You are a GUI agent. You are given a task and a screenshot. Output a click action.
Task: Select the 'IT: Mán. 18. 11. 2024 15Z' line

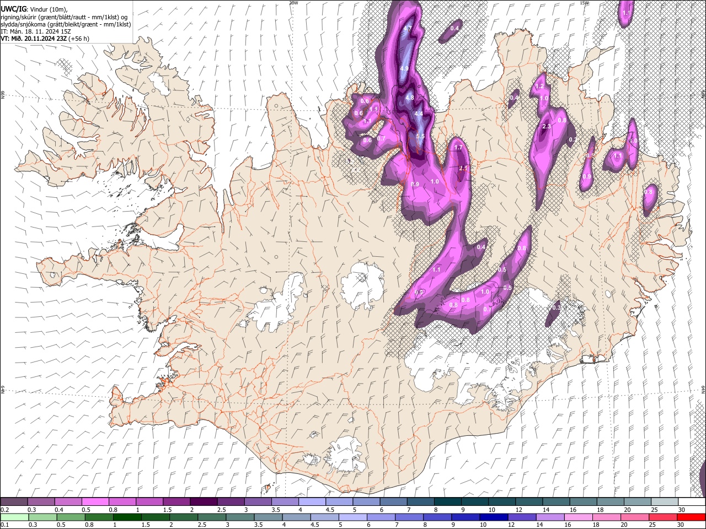click(35, 31)
